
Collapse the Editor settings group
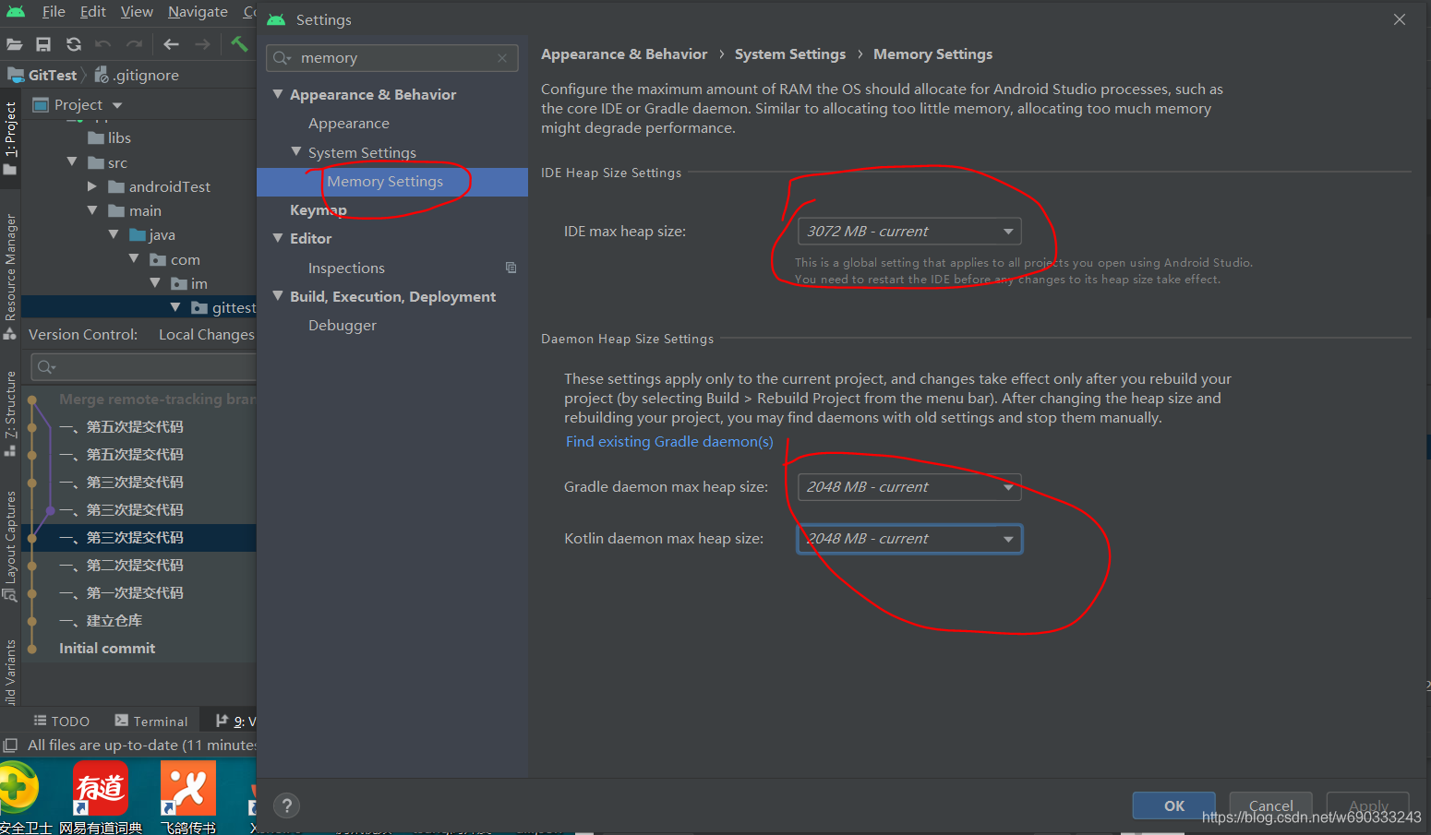pos(278,237)
